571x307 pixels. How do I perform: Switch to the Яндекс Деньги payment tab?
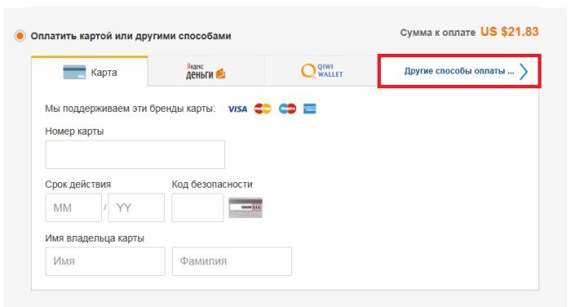pyautogui.click(x=206, y=72)
